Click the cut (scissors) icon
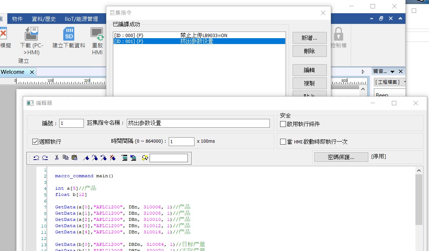The height and width of the screenshot is (251, 429). (x=57, y=158)
